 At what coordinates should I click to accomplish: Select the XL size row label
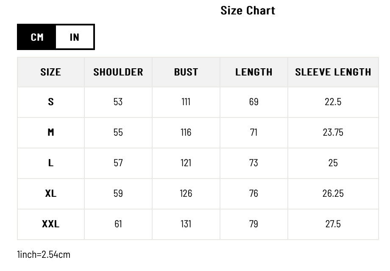point(51,193)
